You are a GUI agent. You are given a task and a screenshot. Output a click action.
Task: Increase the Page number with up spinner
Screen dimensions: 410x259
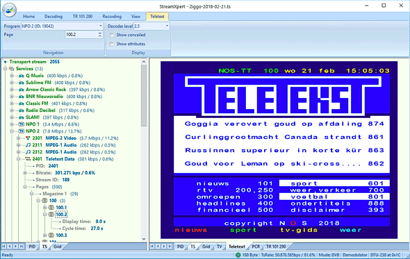point(100,33)
